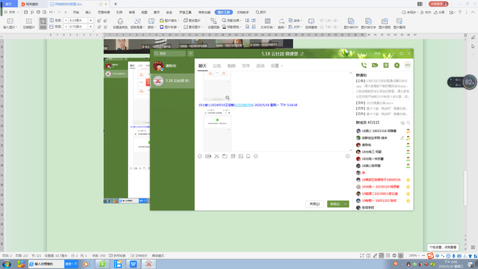The image size is (478, 269).
Task: Open the Page Layout ribbon tab
Action: pos(103,12)
